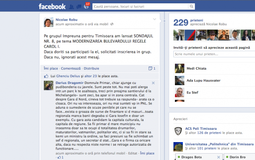
Task: Close the Dragos Bota chat tab
Action: tap(219, 157)
